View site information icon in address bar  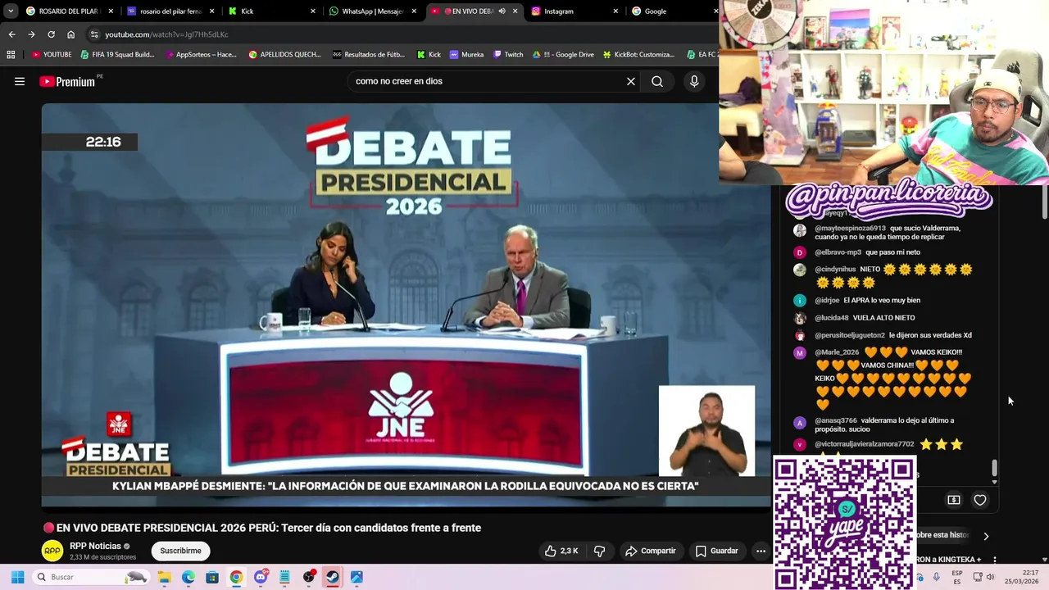94,34
